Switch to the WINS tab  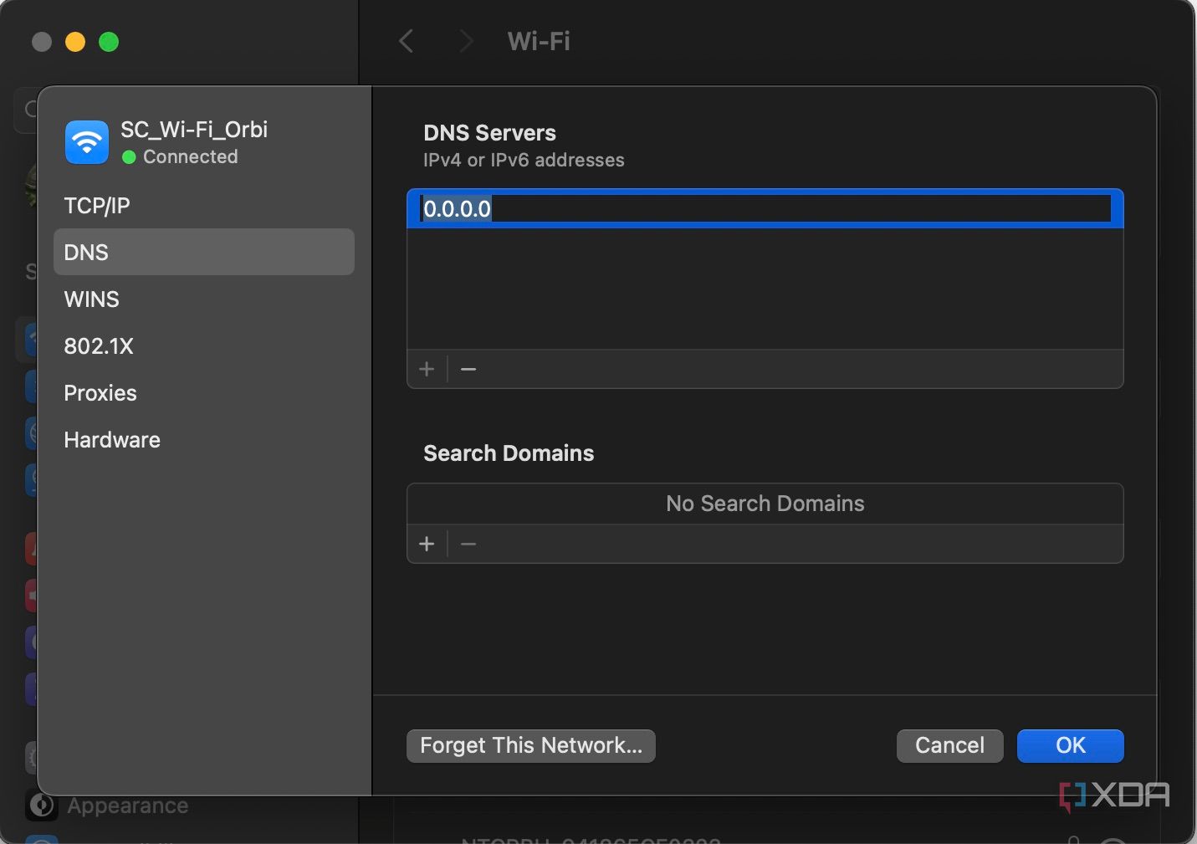(x=92, y=299)
